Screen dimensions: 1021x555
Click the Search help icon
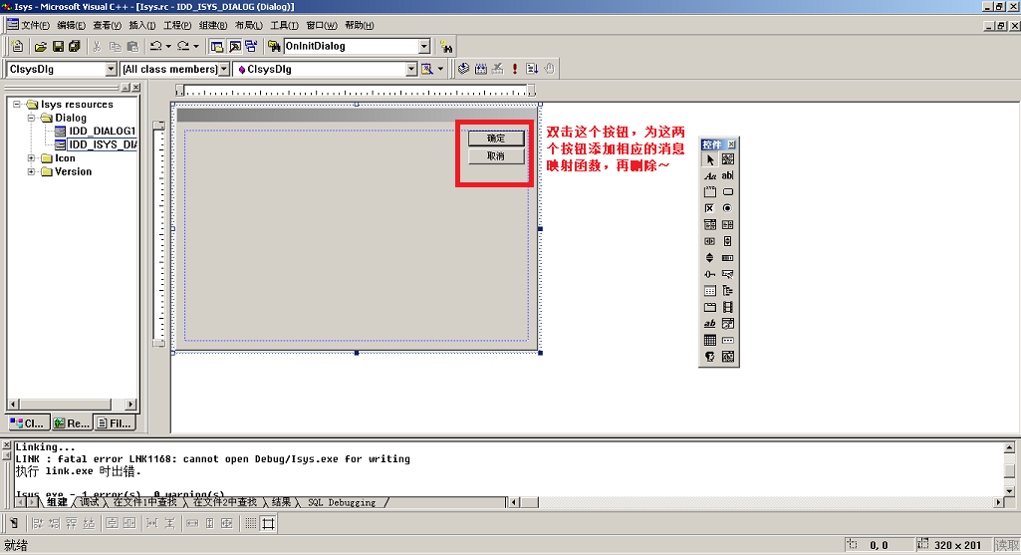[446, 46]
